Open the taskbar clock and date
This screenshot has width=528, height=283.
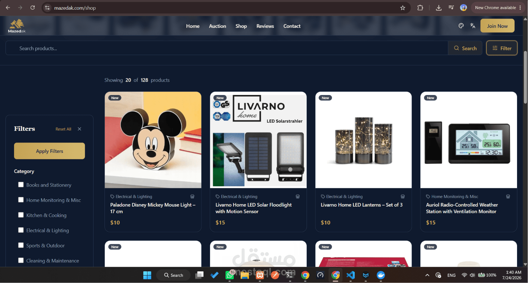pyautogui.click(x=512, y=275)
